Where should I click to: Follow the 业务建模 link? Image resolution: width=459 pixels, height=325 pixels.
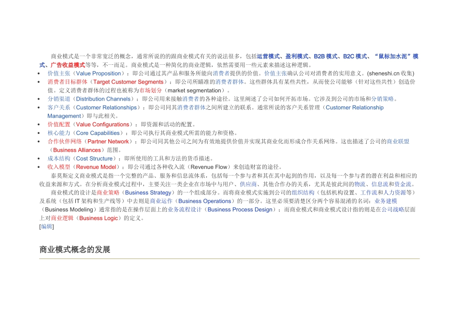click(x=386, y=201)
